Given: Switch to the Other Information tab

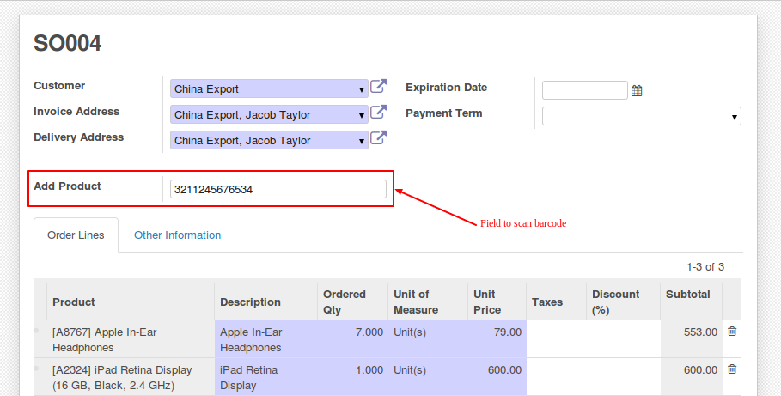Looking at the screenshot, I should [x=177, y=235].
